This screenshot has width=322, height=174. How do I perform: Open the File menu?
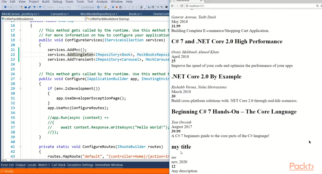click(x=4, y=2)
